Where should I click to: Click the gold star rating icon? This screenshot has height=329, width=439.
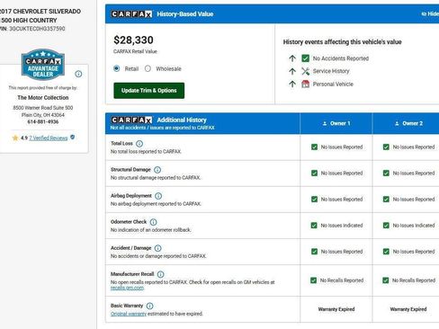pos(15,138)
